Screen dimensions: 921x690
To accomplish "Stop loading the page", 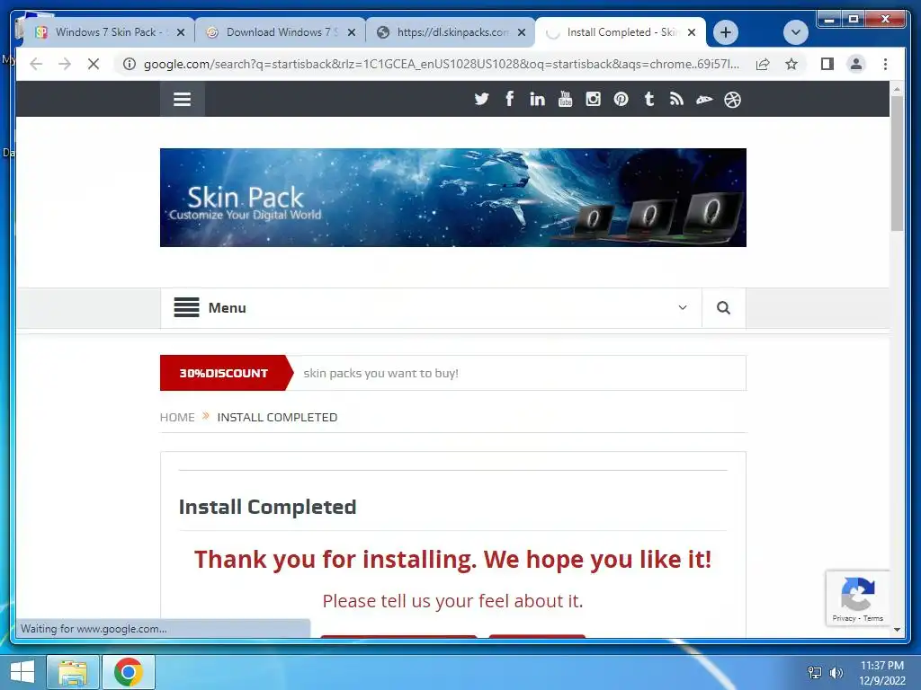I will pyautogui.click(x=94, y=64).
